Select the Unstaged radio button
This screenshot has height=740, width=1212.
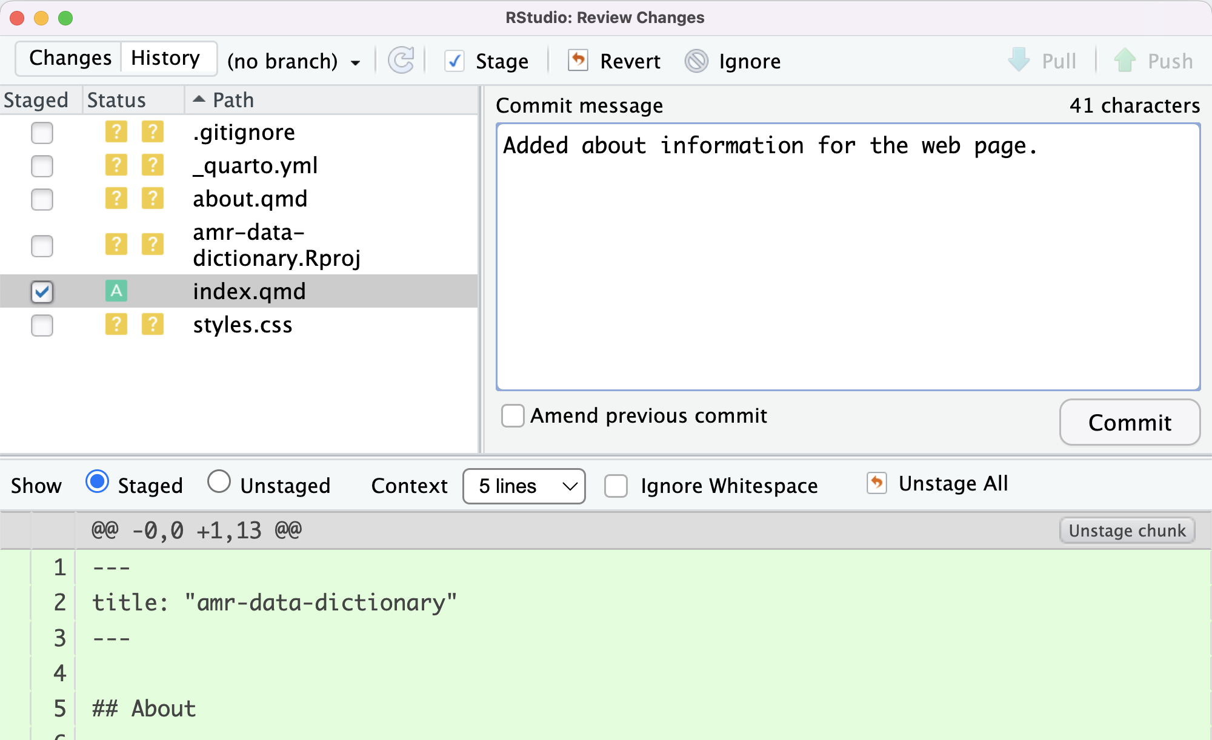pyautogui.click(x=219, y=482)
